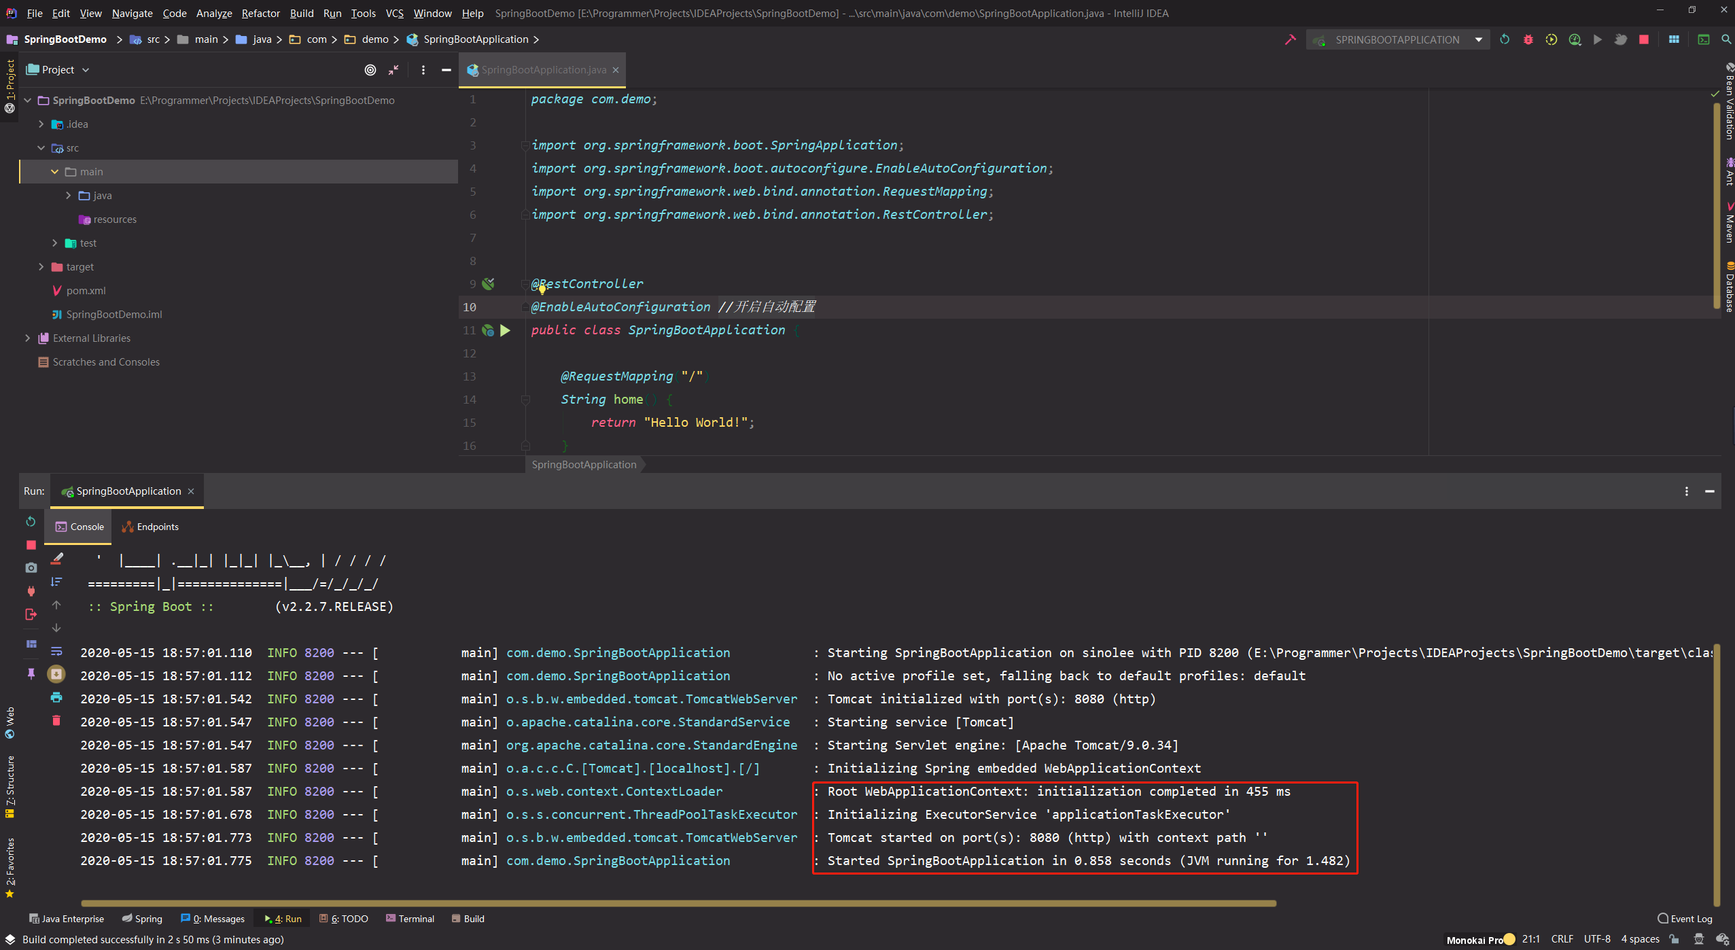Click the Debug bug icon
1735x950 pixels.
pos(1528,39)
